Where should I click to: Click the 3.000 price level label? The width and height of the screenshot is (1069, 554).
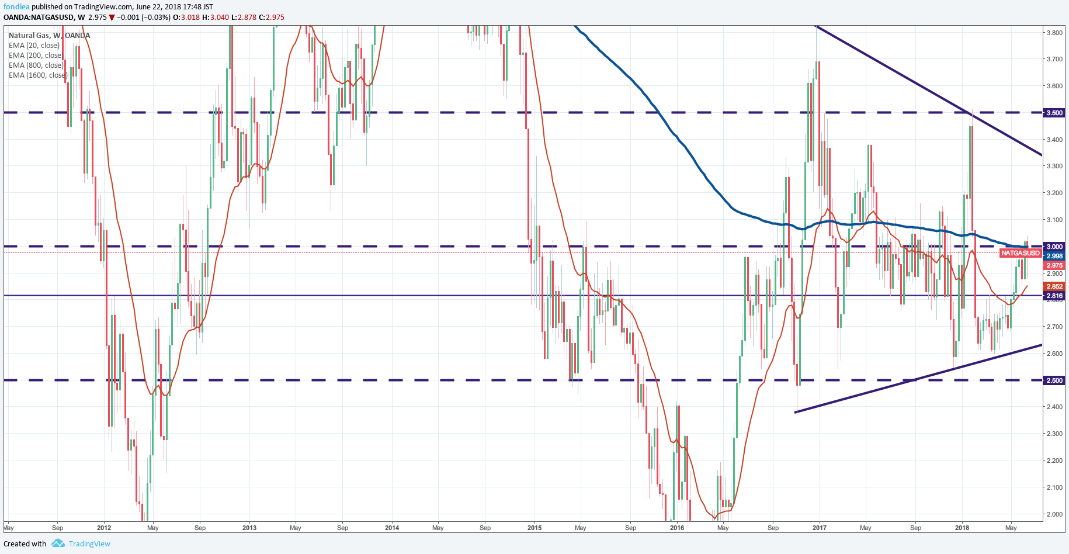1054,247
